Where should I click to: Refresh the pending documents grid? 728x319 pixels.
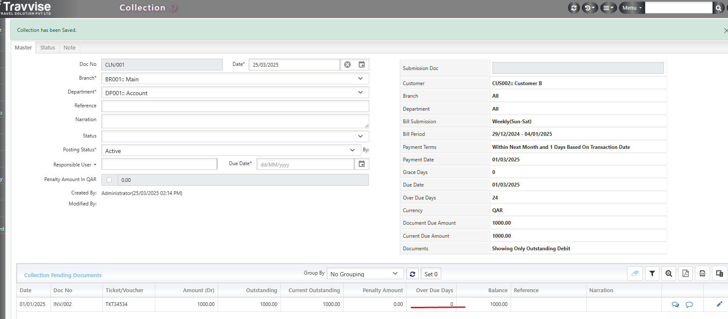(412, 274)
